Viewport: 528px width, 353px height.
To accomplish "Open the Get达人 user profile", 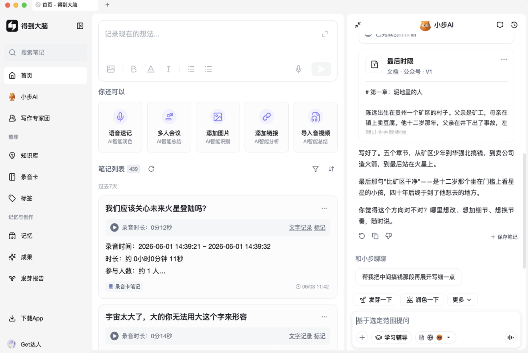I will [25, 344].
